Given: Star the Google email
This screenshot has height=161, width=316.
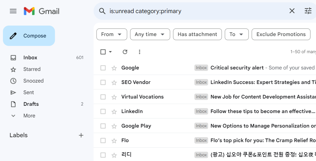Looking at the screenshot, I should pos(114,68).
